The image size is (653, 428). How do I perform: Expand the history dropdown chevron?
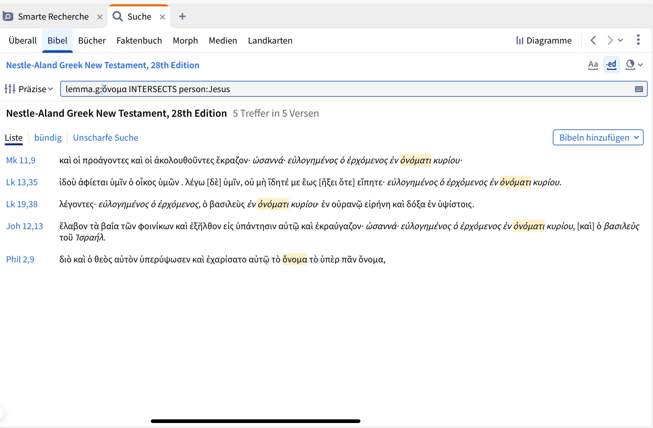coord(620,40)
